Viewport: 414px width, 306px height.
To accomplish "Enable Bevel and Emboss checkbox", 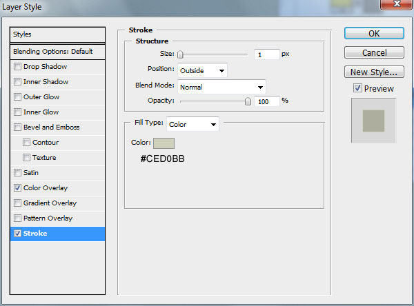I will (17, 127).
